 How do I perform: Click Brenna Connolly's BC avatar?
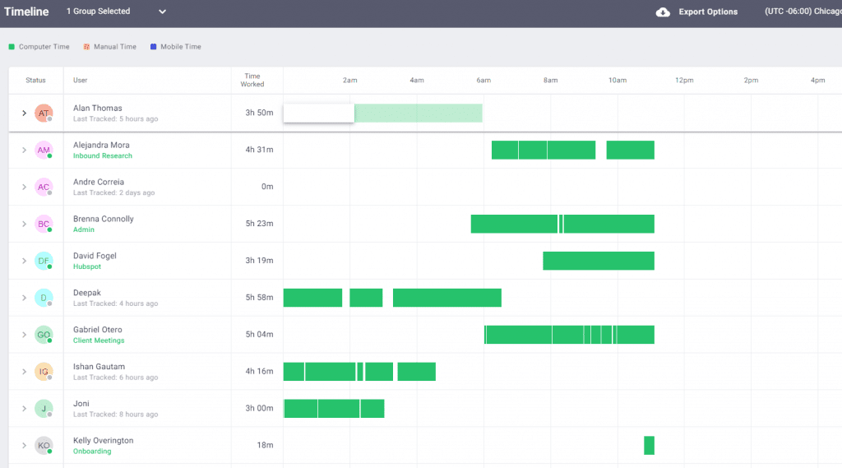coord(44,224)
